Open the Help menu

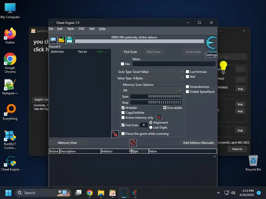click(x=102, y=29)
